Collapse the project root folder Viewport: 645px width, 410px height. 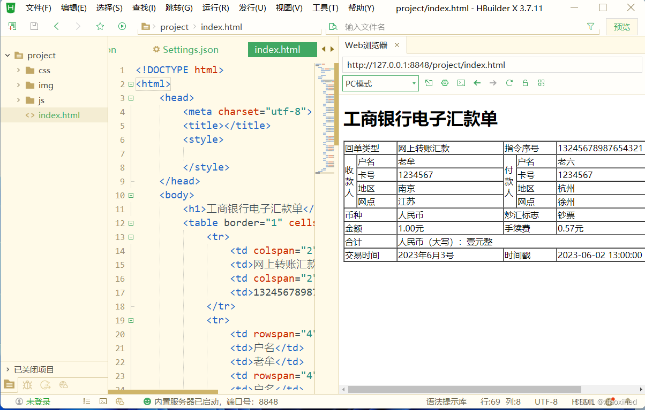[x=7, y=55]
